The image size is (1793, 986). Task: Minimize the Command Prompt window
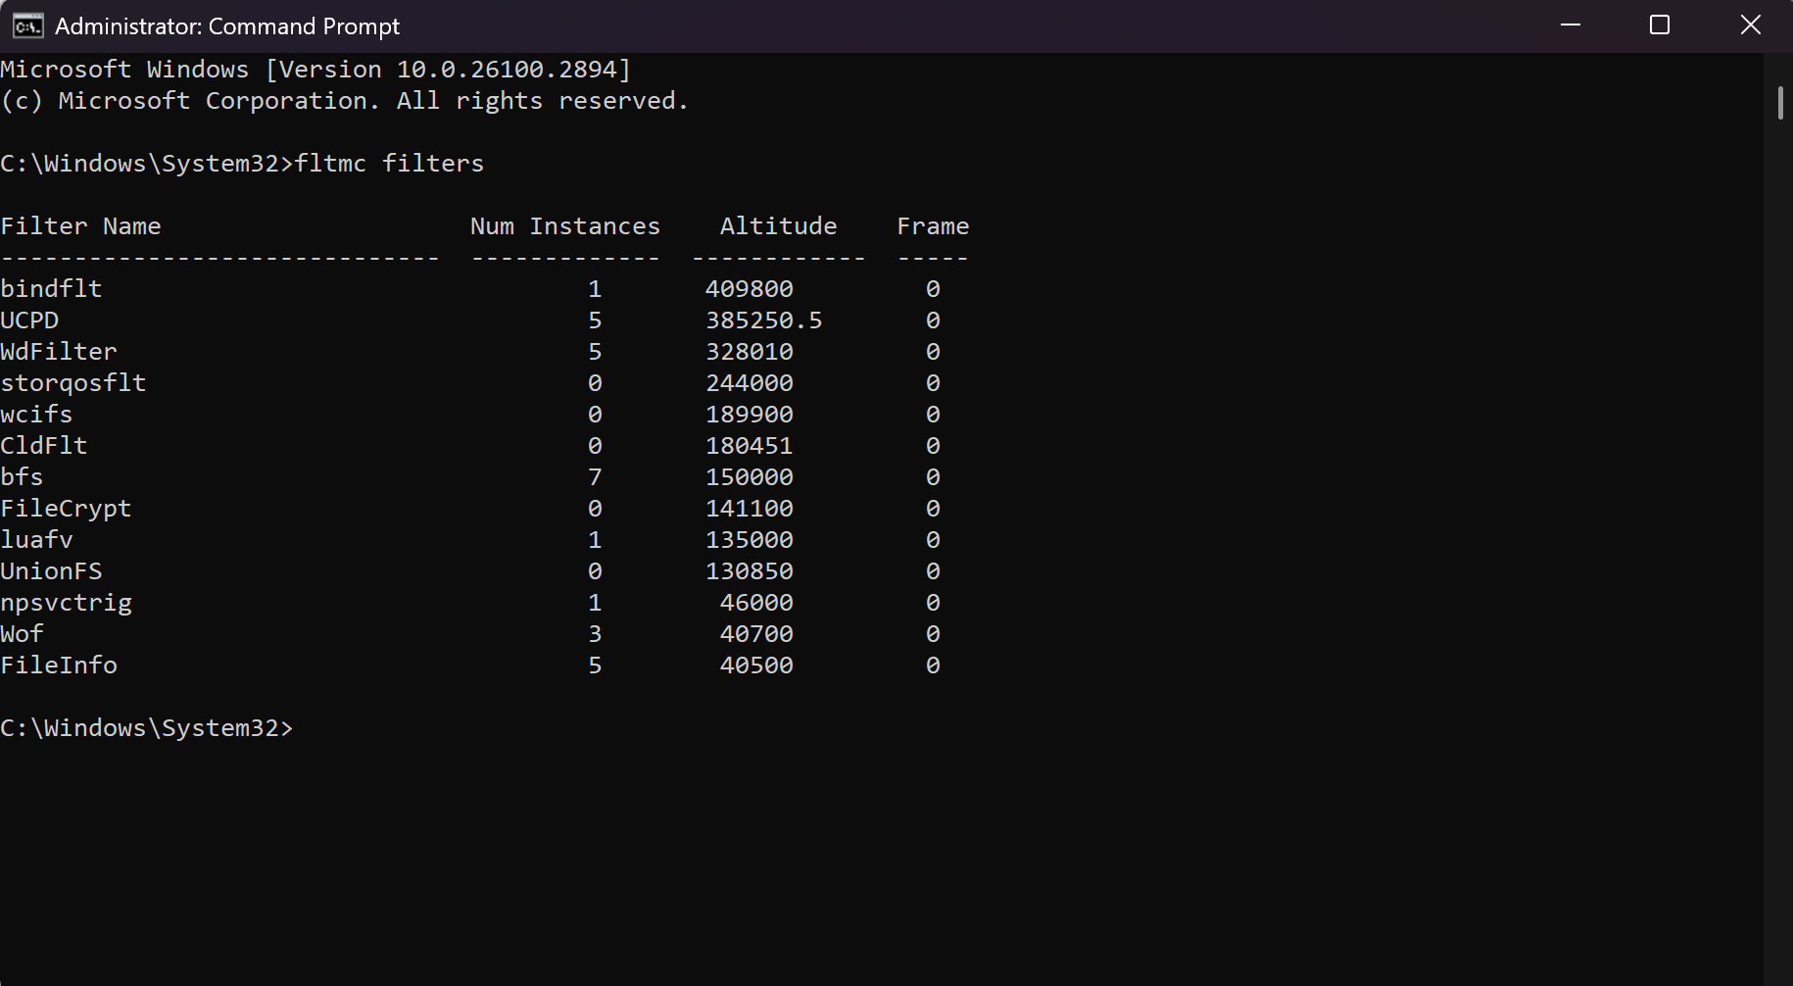point(1571,25)
